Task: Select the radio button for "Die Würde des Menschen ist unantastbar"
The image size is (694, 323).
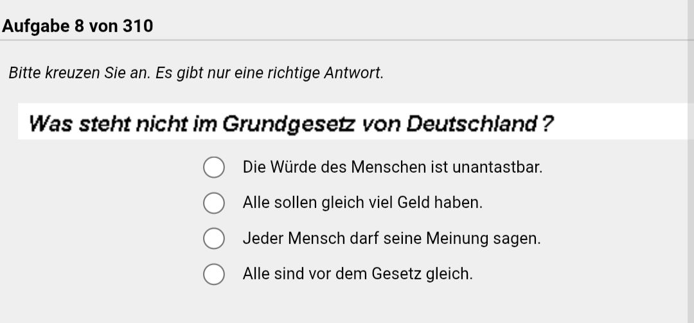Action: pyautogui.click(x=214, y=168)
